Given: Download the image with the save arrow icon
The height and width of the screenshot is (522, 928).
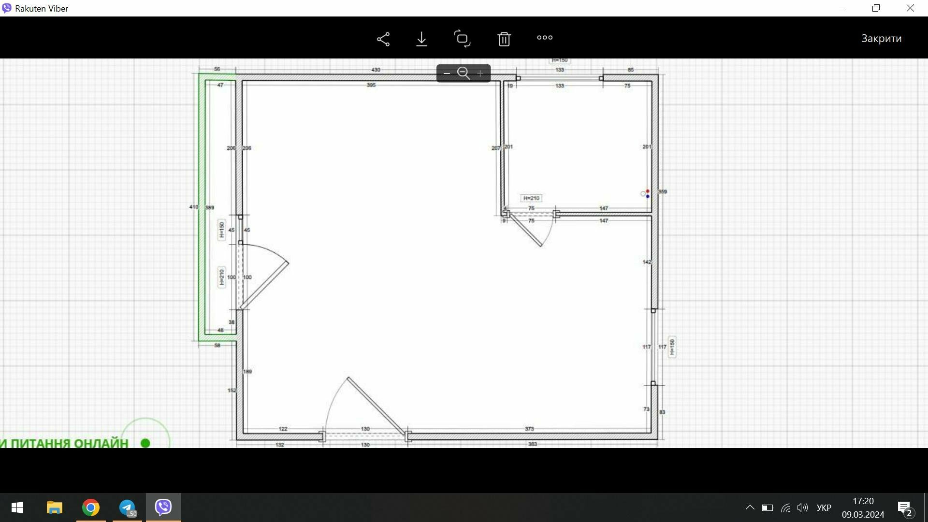Looking at the screenshot, I should click(x=421, y=39).
